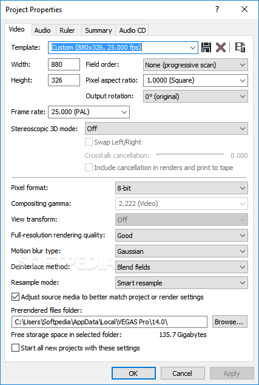Expand the Pixel format dropdown
This screenshot has height=385, width=259.
pyautogui.click(x=181, y=188)
